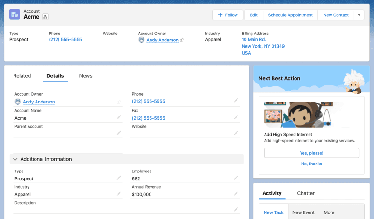Open the more actions dropdown arrow
Image resolution: width=374 pixels, height=219 pixels.
point(359,15)
